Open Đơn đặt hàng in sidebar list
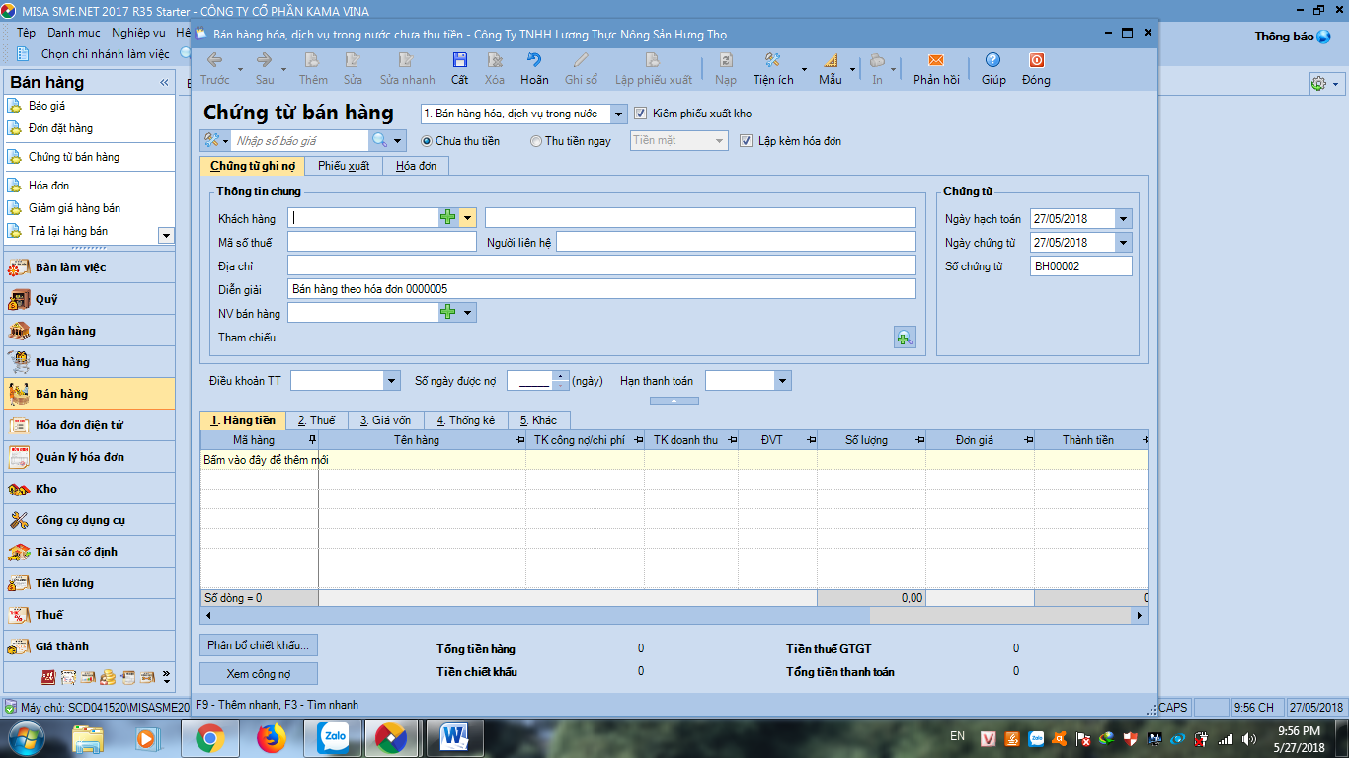1349x758 pixels. [x=60, y=128]
